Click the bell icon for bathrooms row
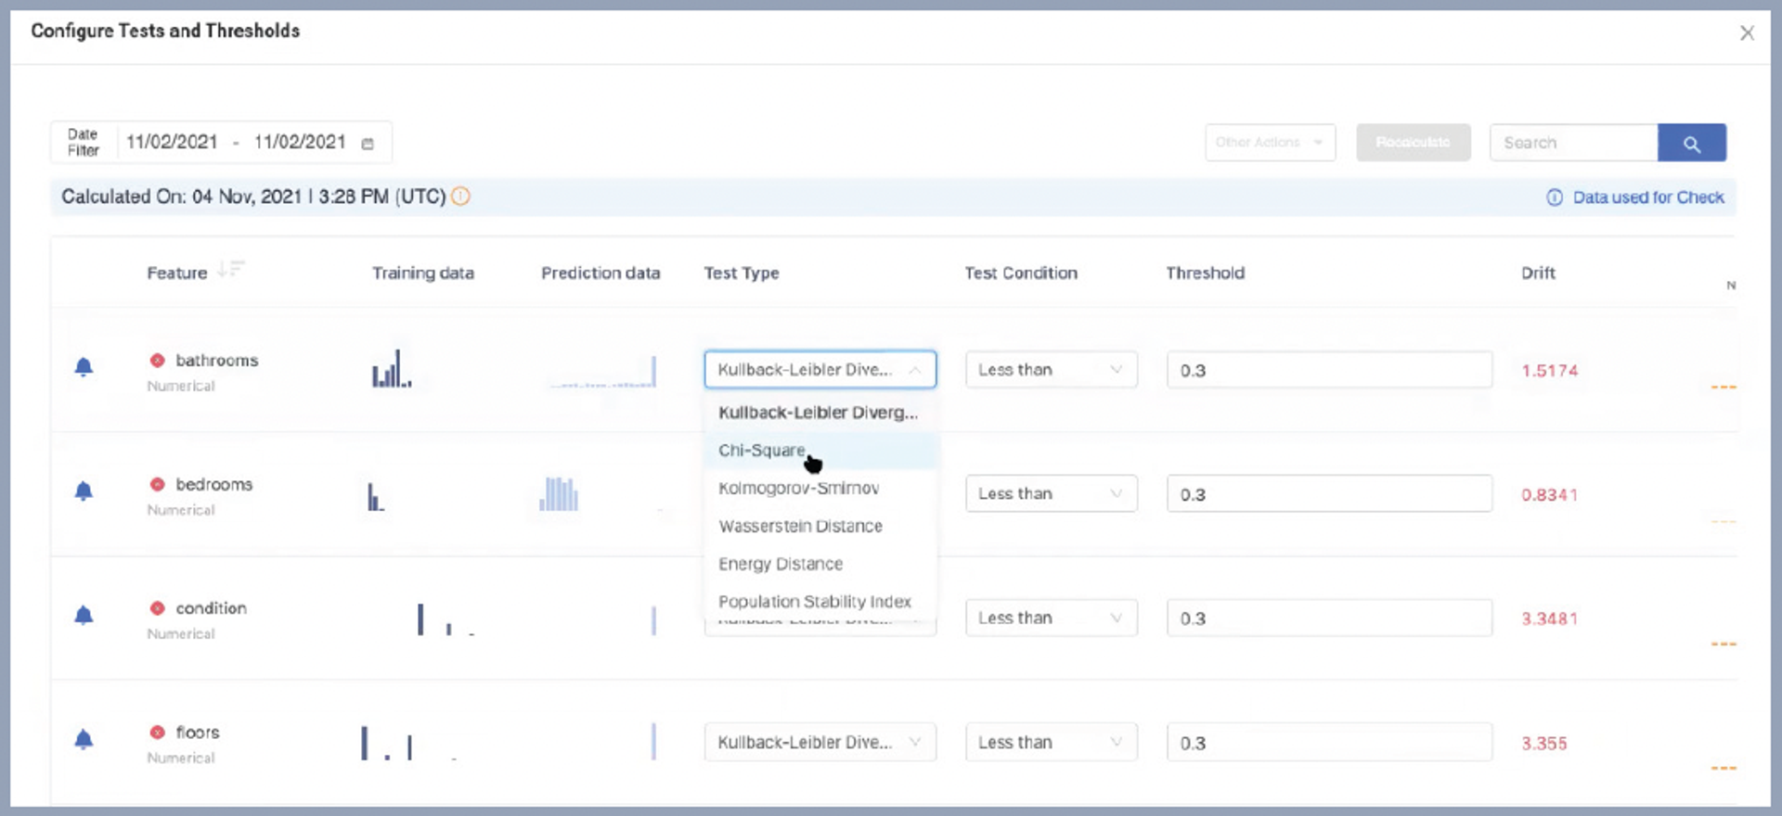Screen dimensions: 1782x816 (84, 367)
